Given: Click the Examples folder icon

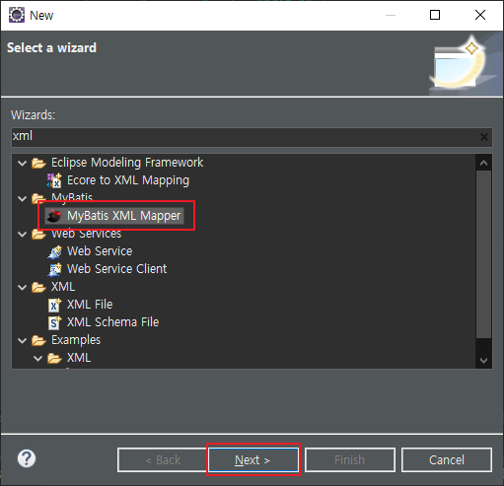Looking at the screenshot, I should (x=38, y=340).
